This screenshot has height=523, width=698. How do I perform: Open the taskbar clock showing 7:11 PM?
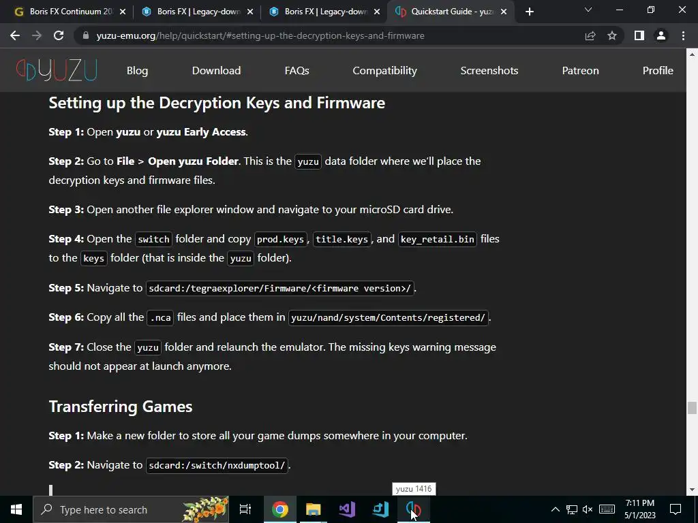(x=639, y=509)
